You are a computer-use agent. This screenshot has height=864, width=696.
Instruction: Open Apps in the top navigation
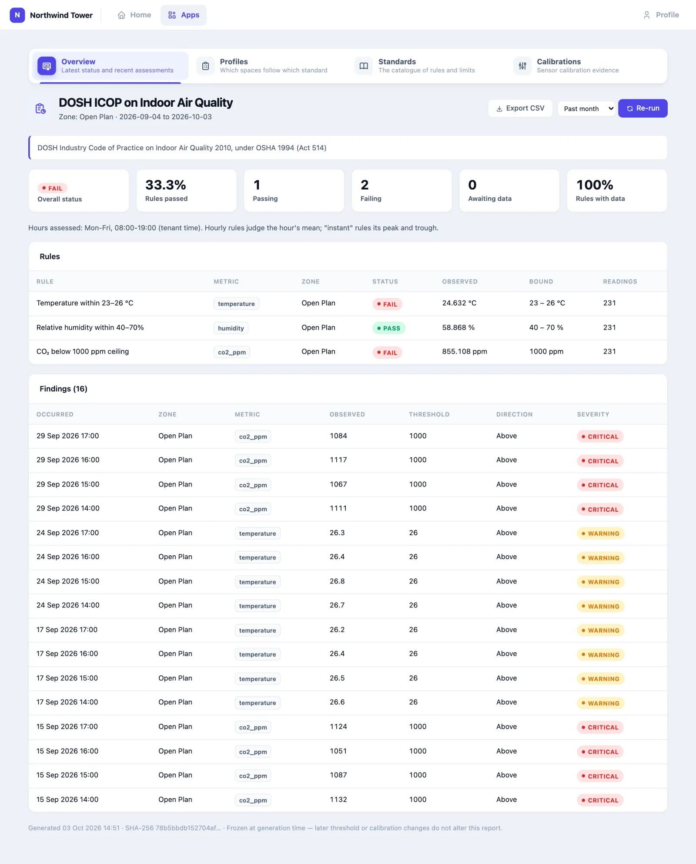(184, 15)
